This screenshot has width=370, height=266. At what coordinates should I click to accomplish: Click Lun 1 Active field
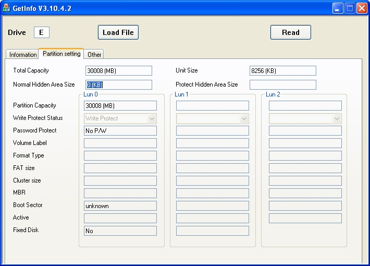coord(213,219)
